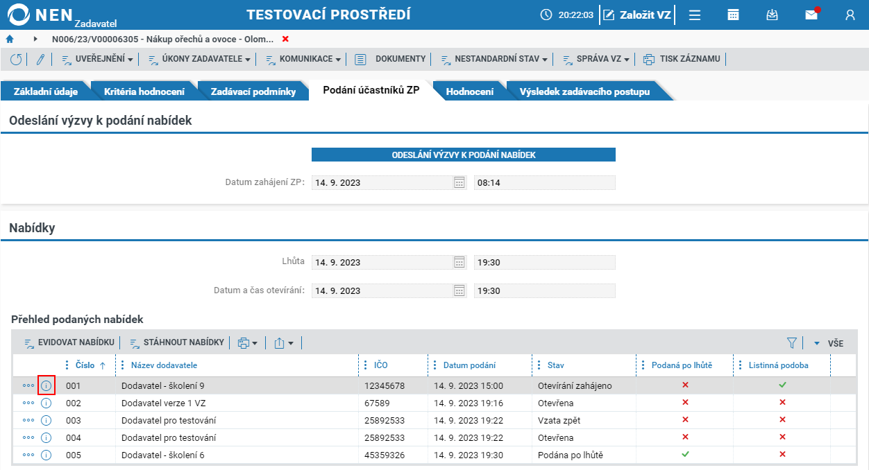Viewport: 869px width, 470px height.
Task: Open the ÚKONY ZADAVATELE dropdown menu
Action: point(199,59)
